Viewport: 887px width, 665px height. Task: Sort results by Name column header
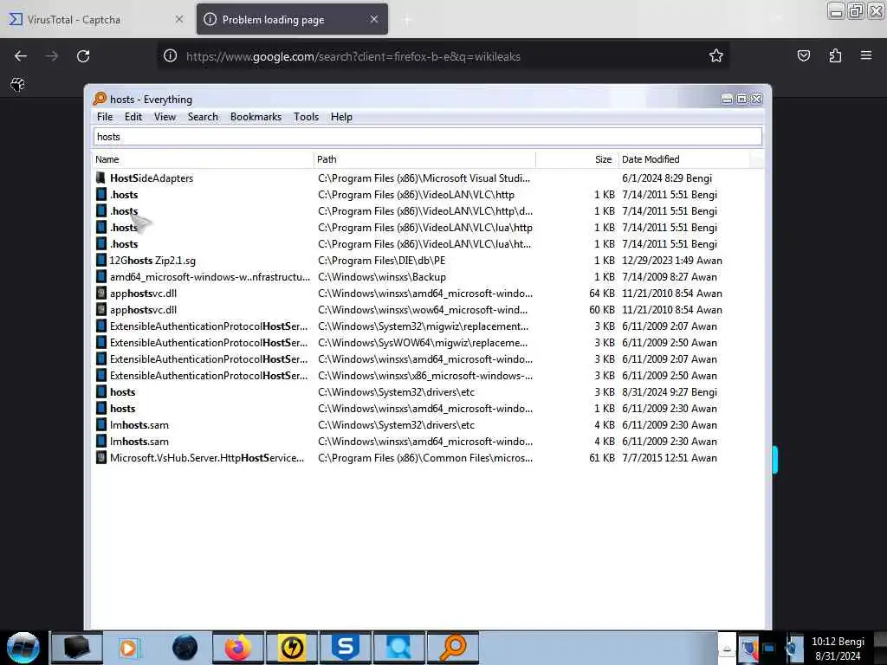click(x=203, y=159)
